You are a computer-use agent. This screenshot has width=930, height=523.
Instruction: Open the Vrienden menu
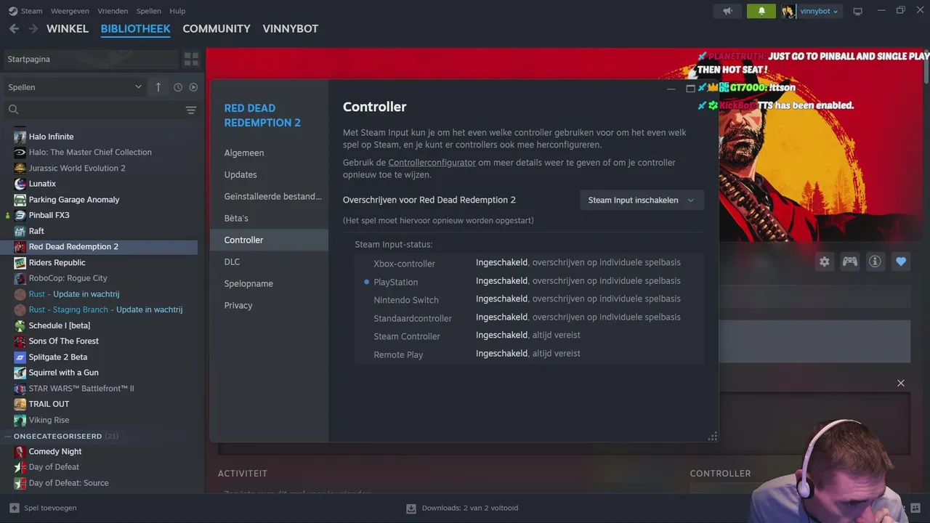click(x=113, y=11)
